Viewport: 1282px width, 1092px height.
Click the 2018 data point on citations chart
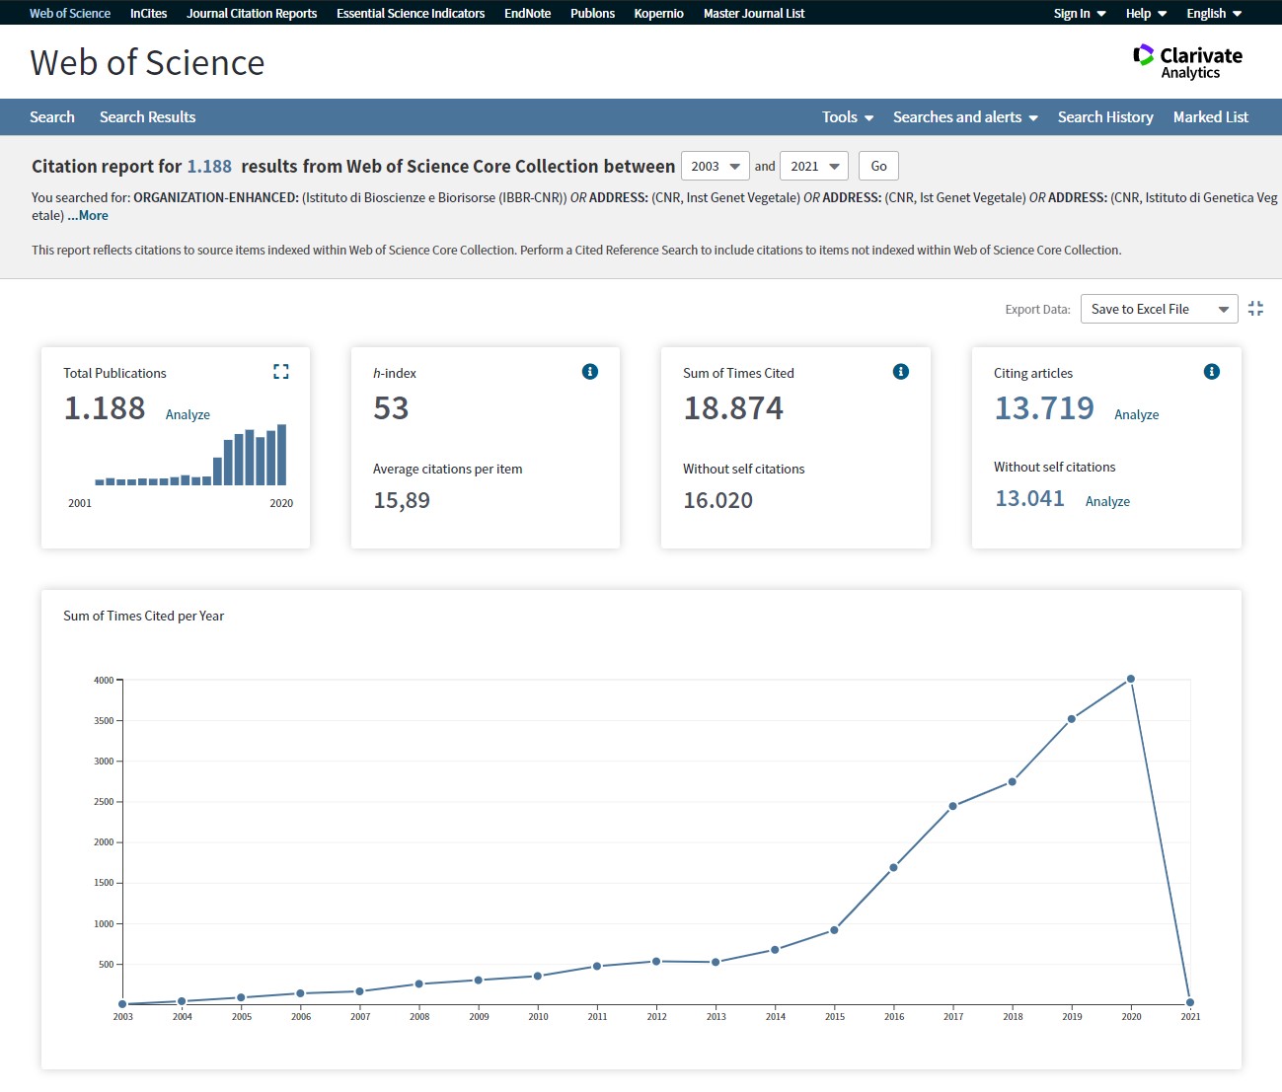click(1013, 782)
